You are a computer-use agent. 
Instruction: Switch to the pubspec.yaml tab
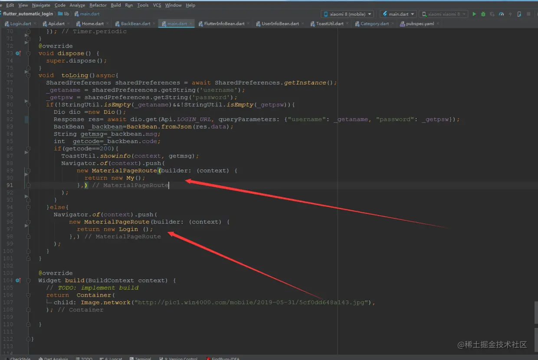420,24
